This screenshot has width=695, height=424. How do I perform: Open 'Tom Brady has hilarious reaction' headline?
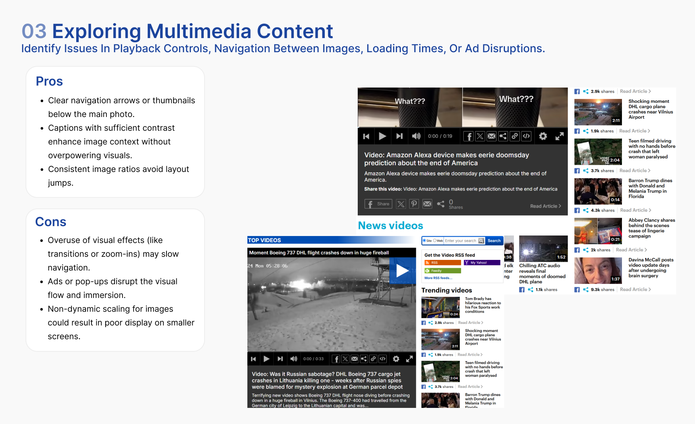coord(483,305)
